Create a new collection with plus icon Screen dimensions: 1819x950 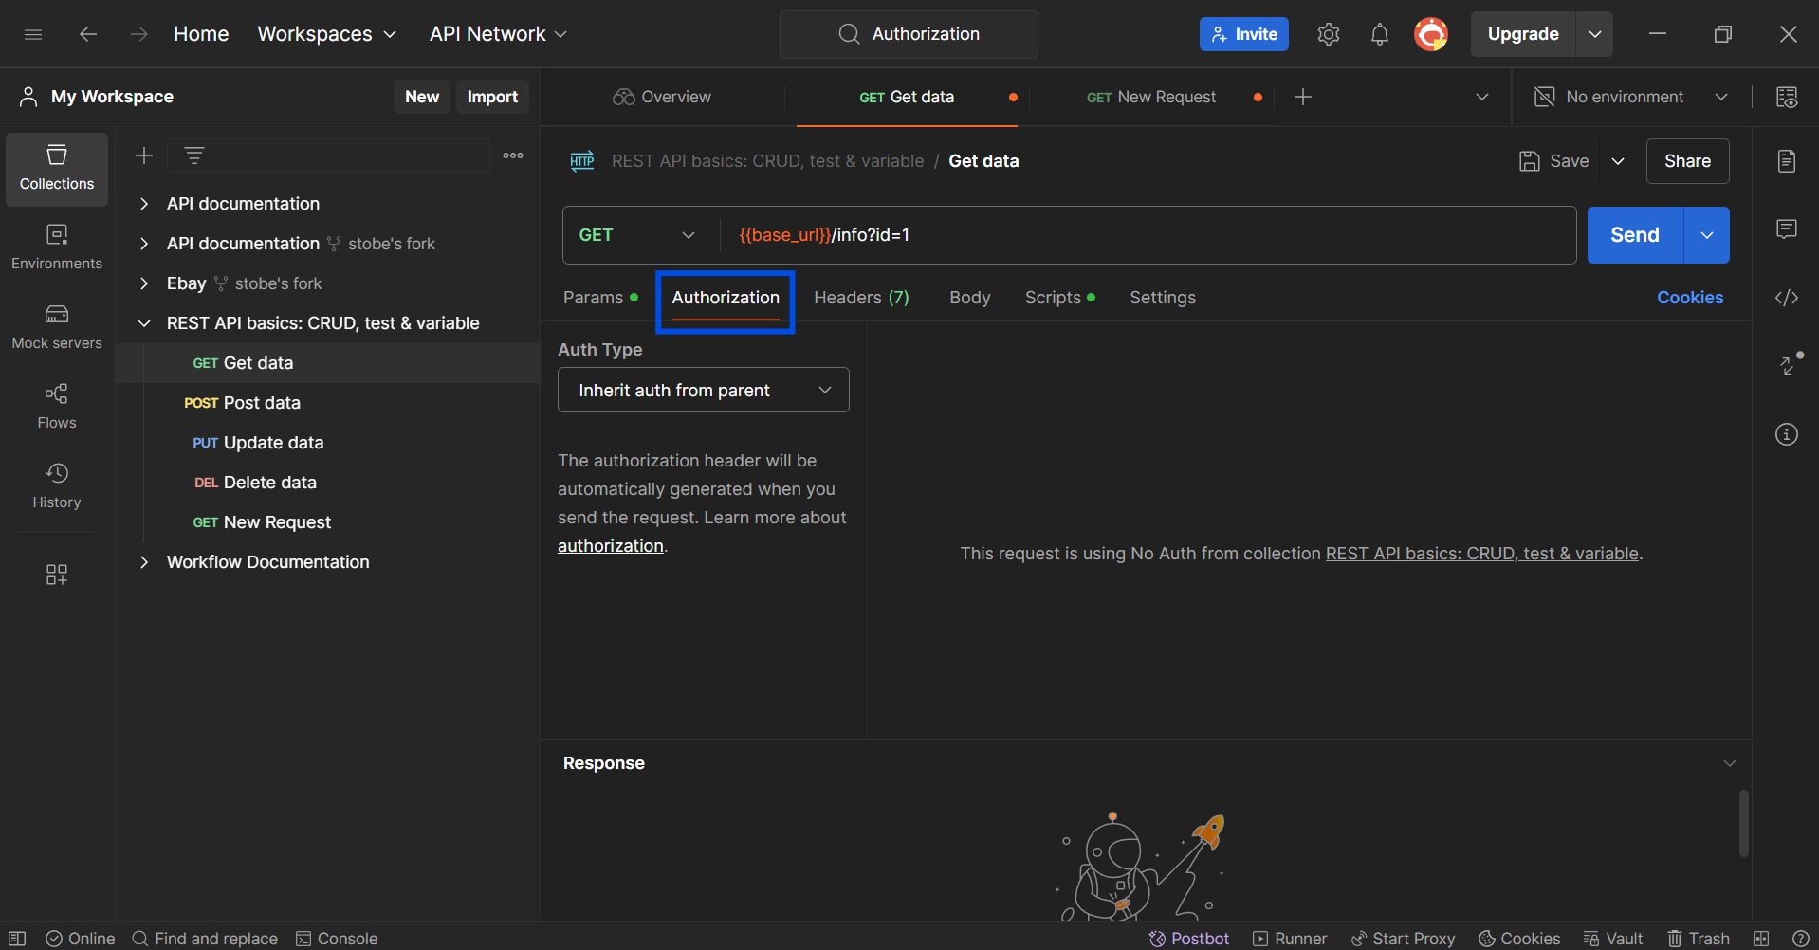click(144, 155)
